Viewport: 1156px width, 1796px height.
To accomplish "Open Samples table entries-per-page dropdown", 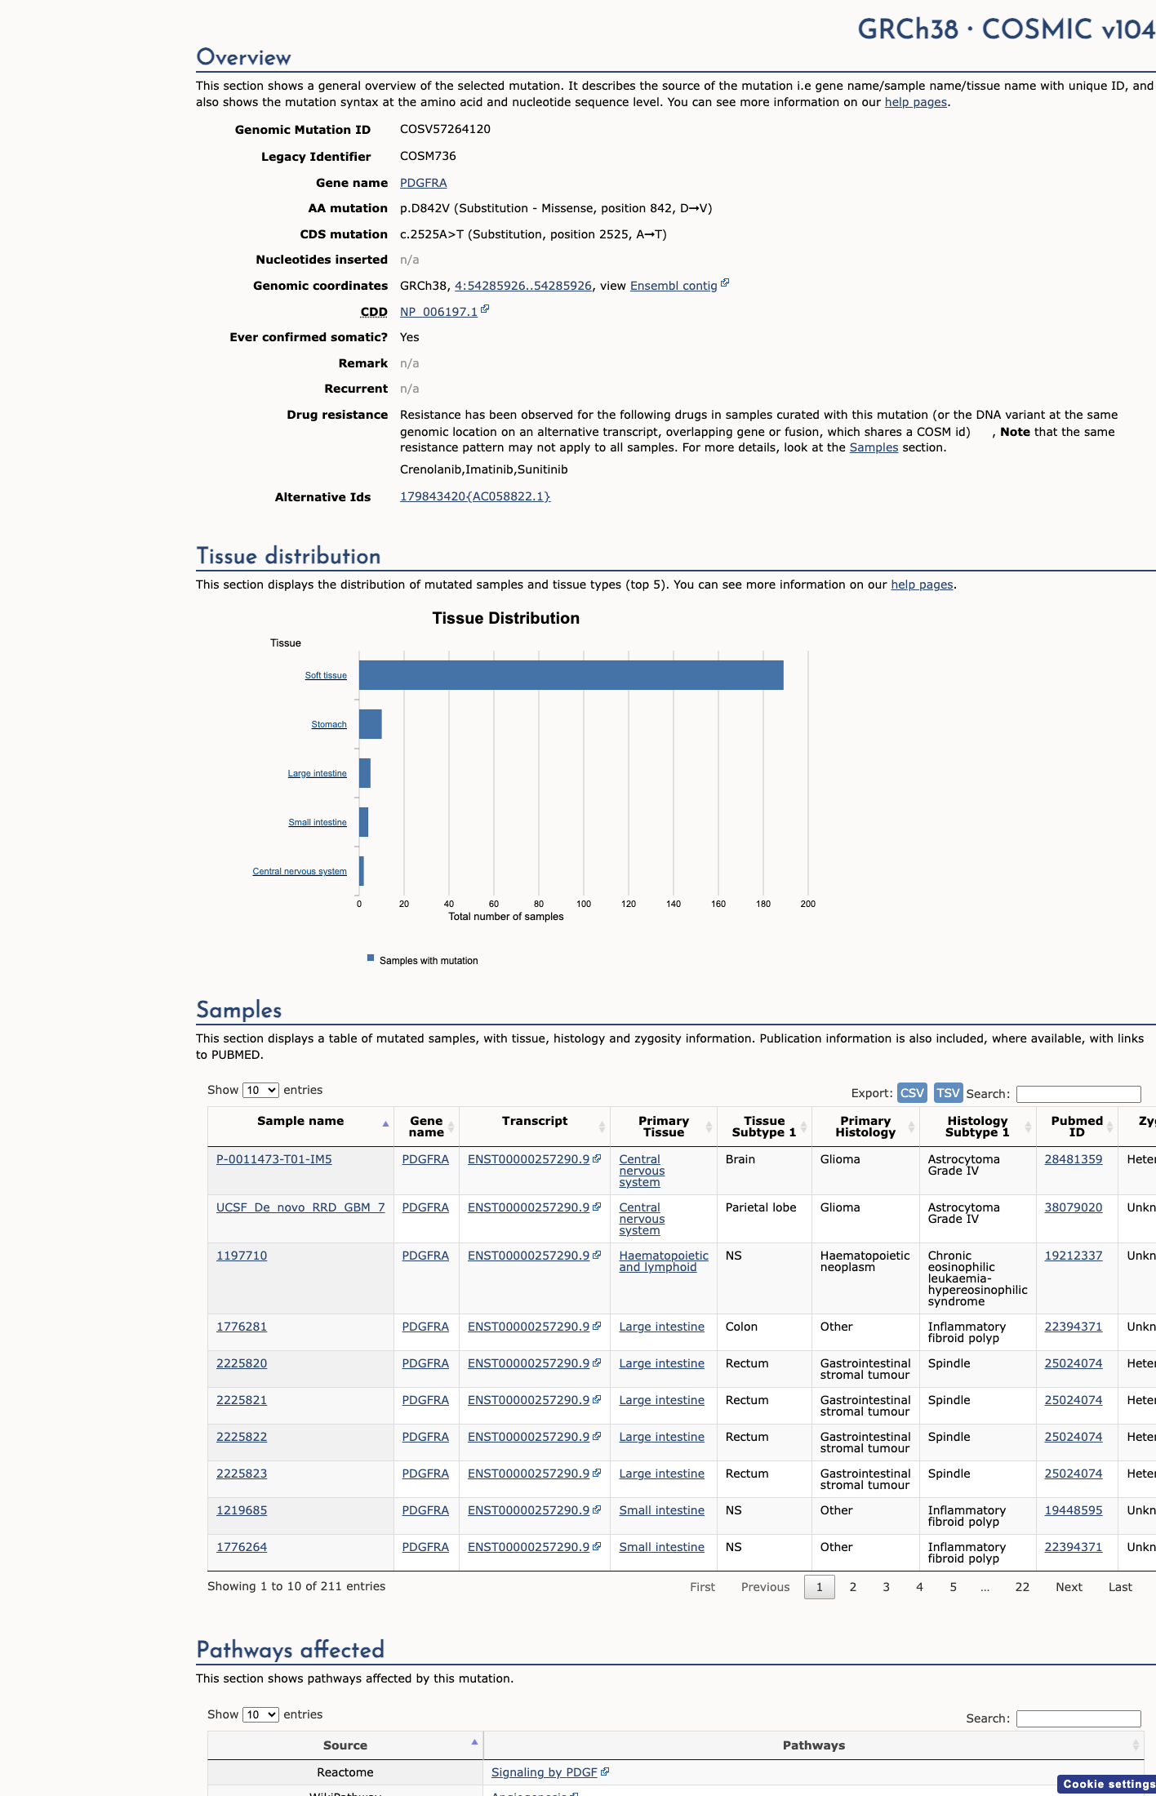I will [261, 1090].
